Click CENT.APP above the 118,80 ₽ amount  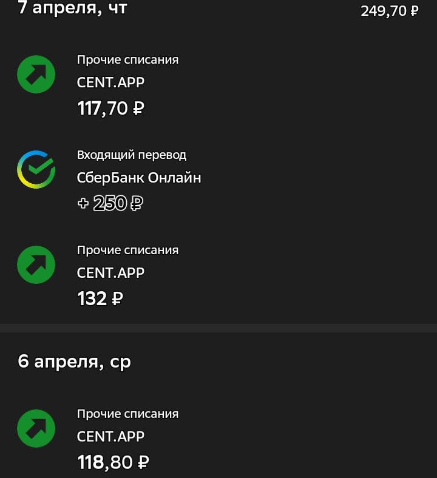[x=110, y=437]
